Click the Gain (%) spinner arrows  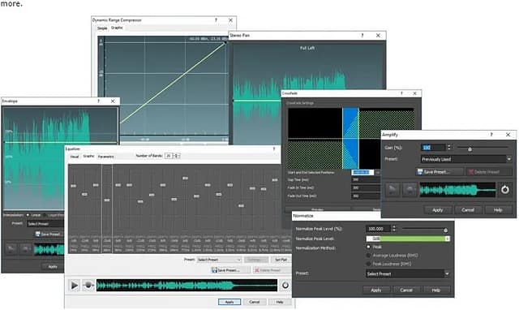pos(448,148)
